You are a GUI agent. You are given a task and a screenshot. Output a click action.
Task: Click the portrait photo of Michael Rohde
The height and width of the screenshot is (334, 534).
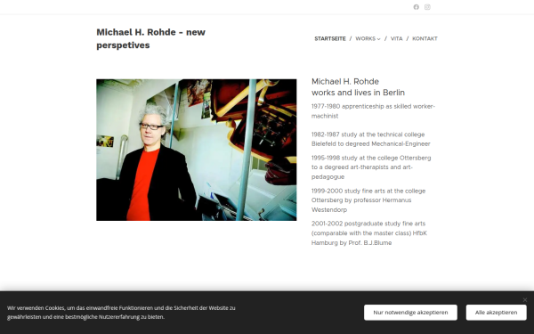coord(197,150)
